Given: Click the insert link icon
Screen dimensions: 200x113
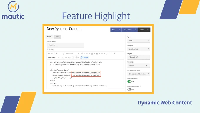Looking at the screenshot, I should (x=66, y=58).
